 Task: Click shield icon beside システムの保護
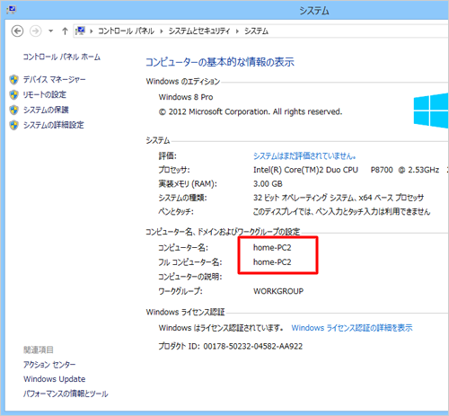(13, 110)
